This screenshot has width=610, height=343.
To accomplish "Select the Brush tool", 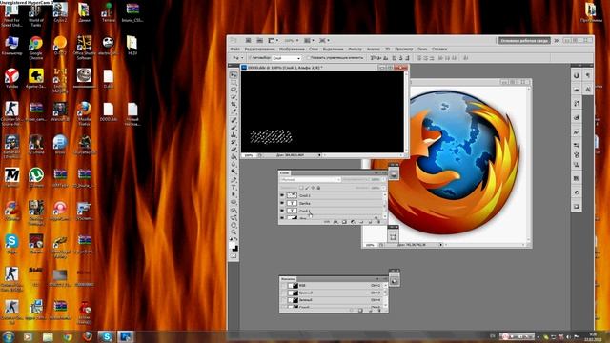I will coord(234,128).
